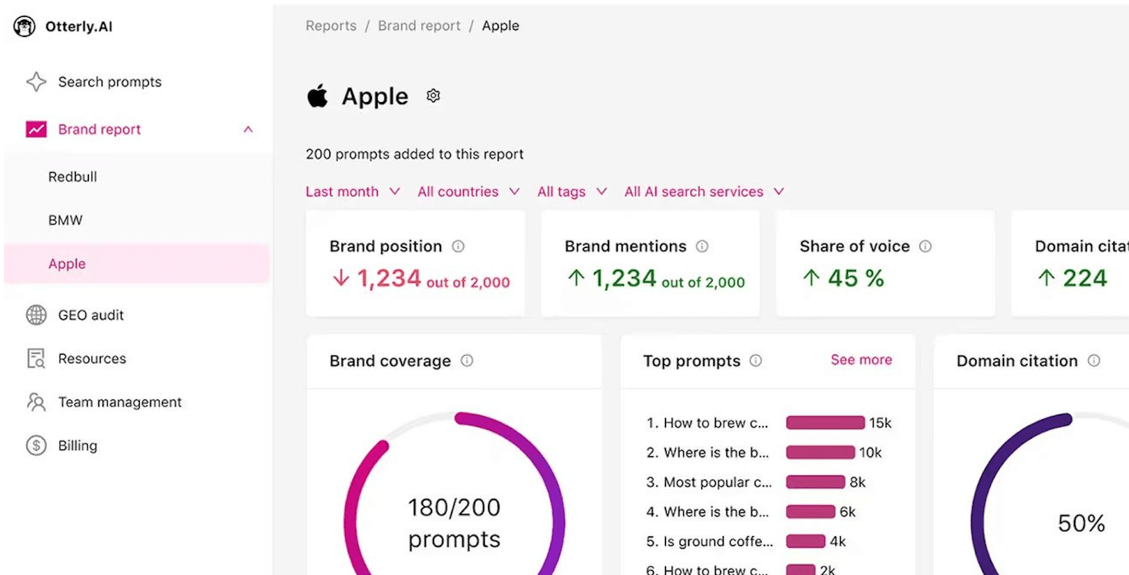Click the Apple brand logo
This screenshot has width=1129, height=575.
317,96
